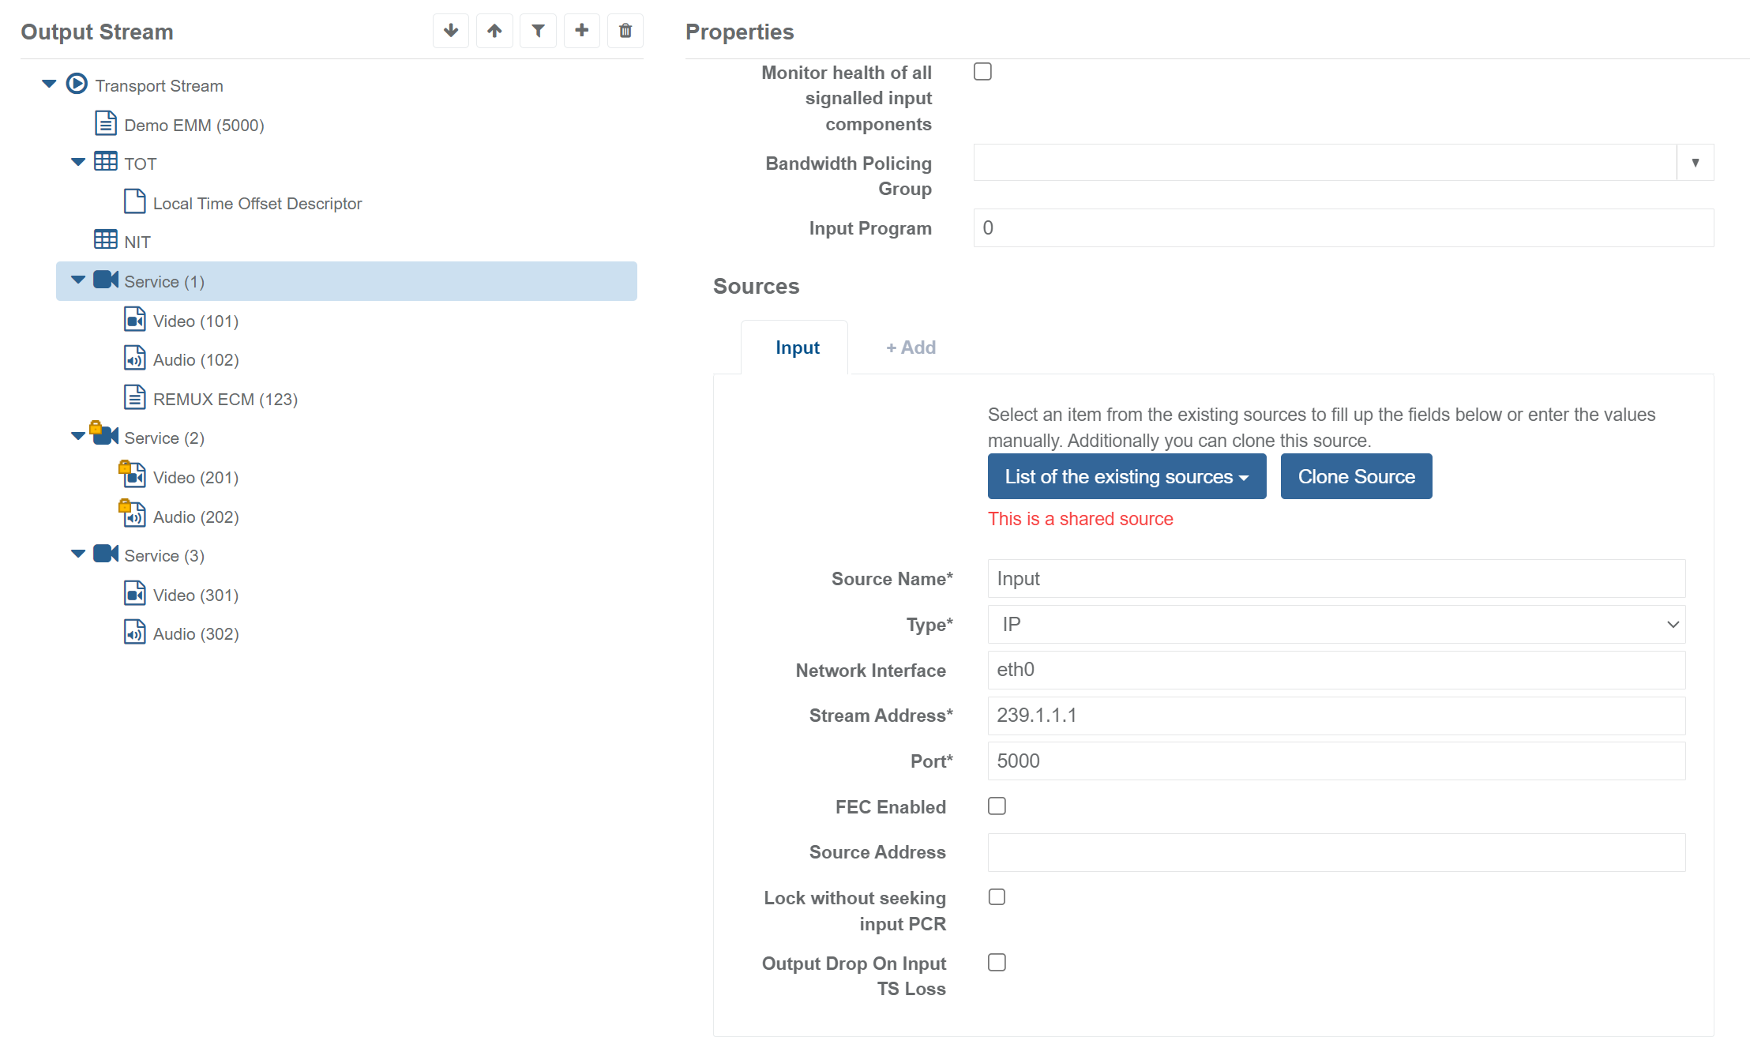Click the trash delete icon

point(625,31)
